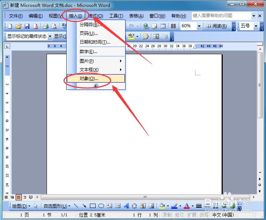The width and height of the screenshot is (266, 220).
Task: Toggle the 改写 overtype status indicator
Action: coord(204,215)
